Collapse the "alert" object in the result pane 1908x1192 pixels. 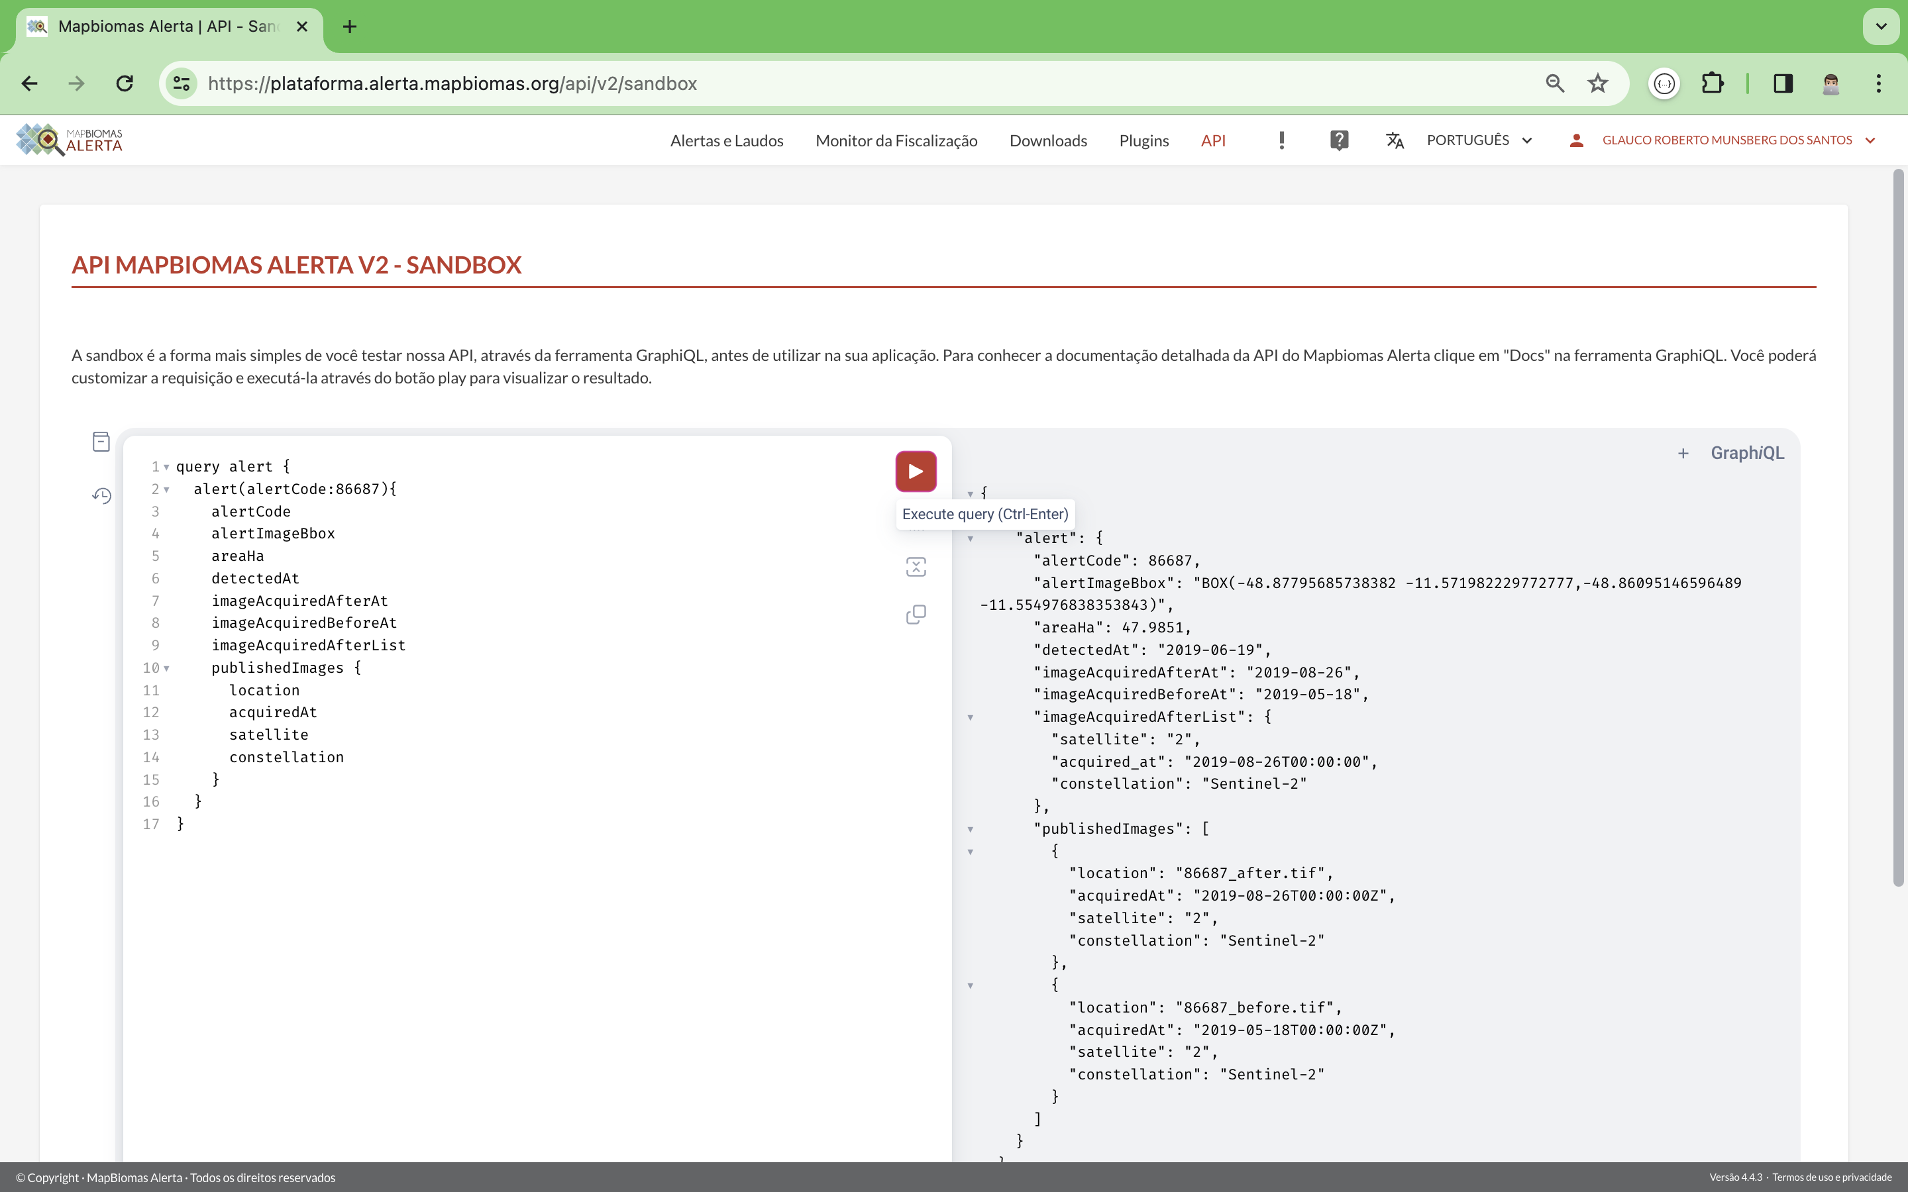tap(971, 538)
